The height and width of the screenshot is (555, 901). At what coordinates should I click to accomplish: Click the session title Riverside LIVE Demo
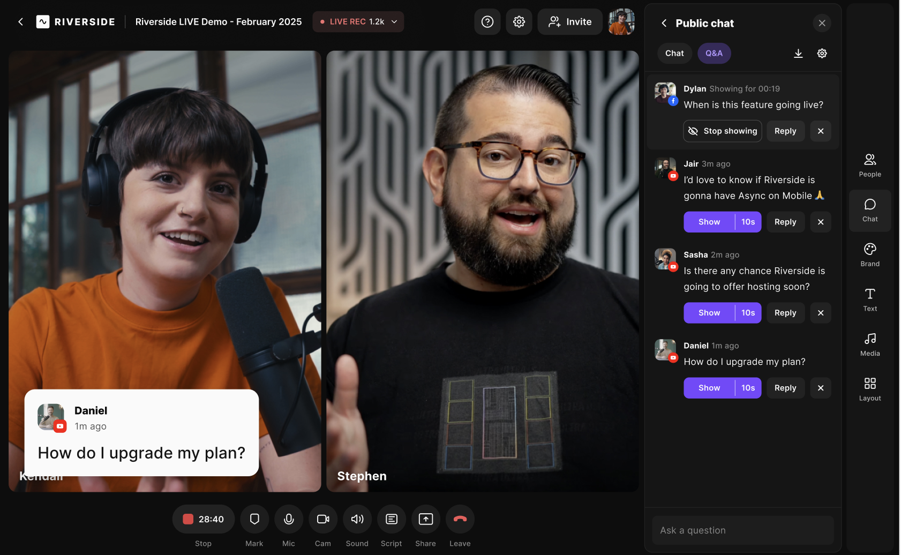219,21
